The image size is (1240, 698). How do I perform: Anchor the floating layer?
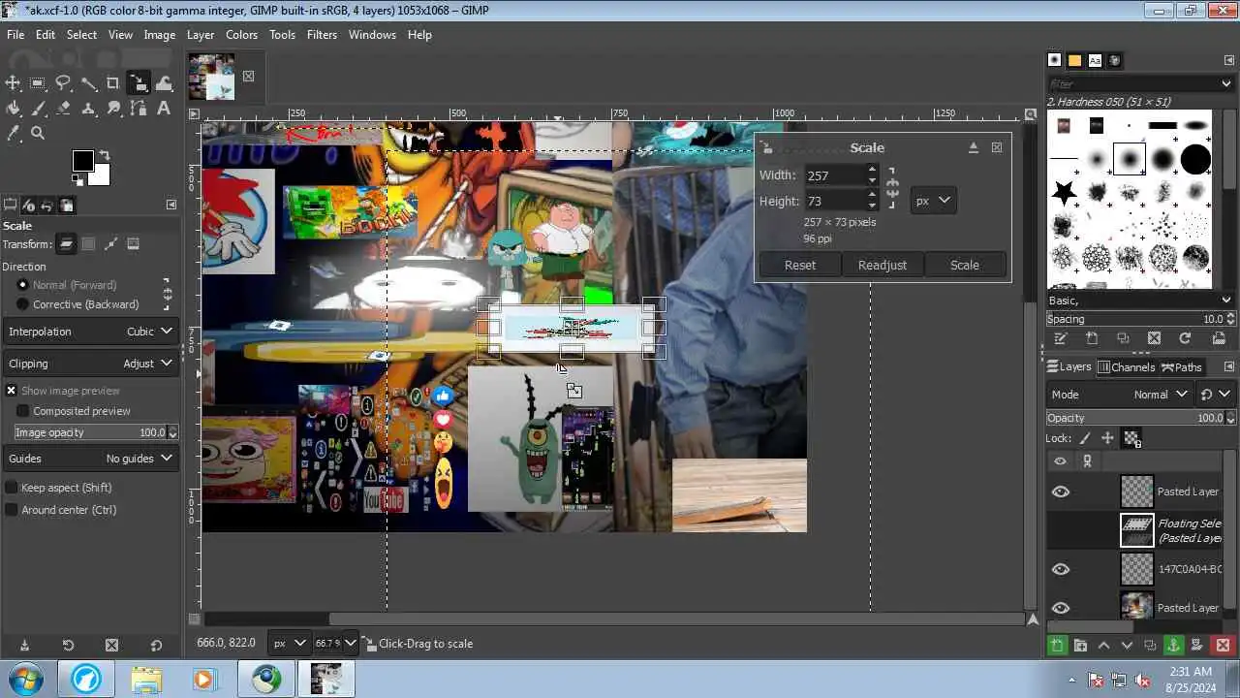coord(1173,646)
